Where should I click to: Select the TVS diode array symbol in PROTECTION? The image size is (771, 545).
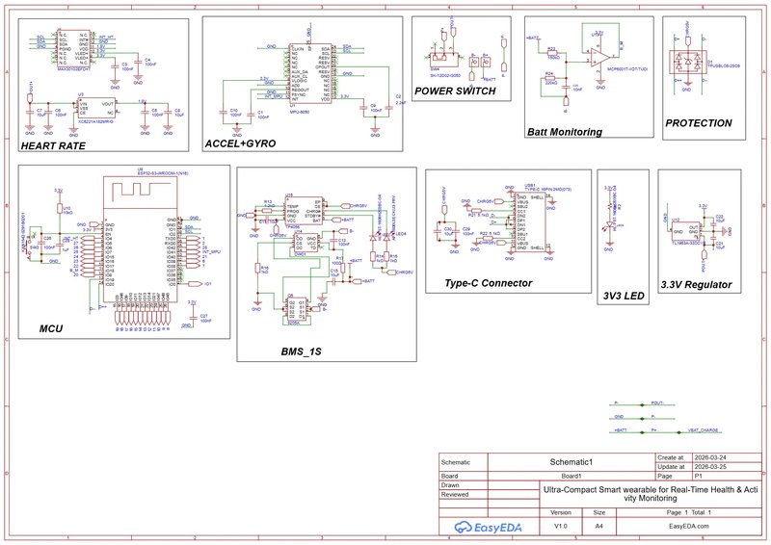[x=688, y=63]
